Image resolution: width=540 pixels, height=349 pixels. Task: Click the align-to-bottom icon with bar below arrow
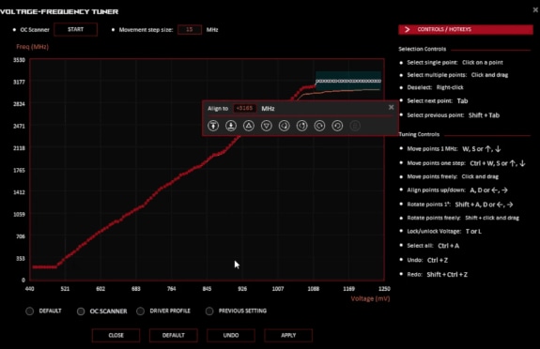point(231,126)
